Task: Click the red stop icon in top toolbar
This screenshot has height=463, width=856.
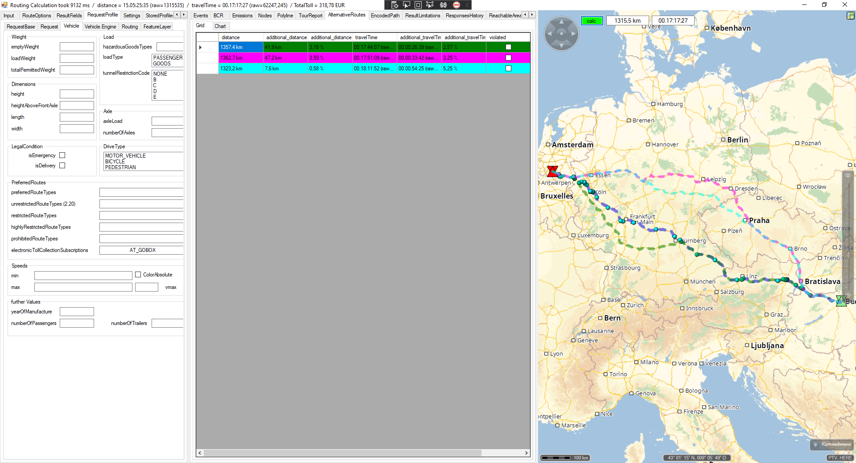Action: pos(456,5)
